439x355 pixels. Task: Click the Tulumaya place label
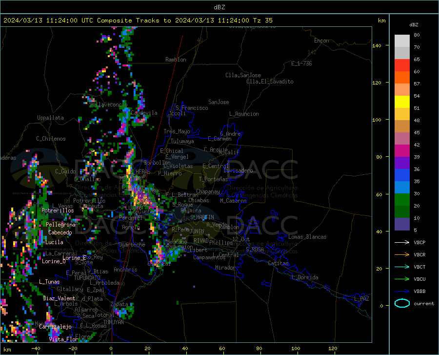coord(182,141)
